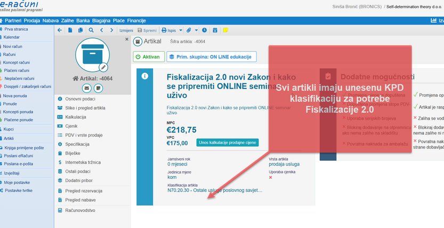This screenshot has height=228, width=444.
Task: Click the N70.20.30 klasifikacija artikla value
Action: pos(215,190)
